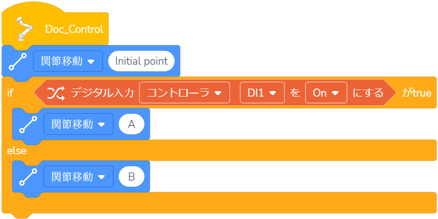The image size is (438, 219).
Task: Open the 関節移動 dropdown next to Initial point
Action: (68, 61)
